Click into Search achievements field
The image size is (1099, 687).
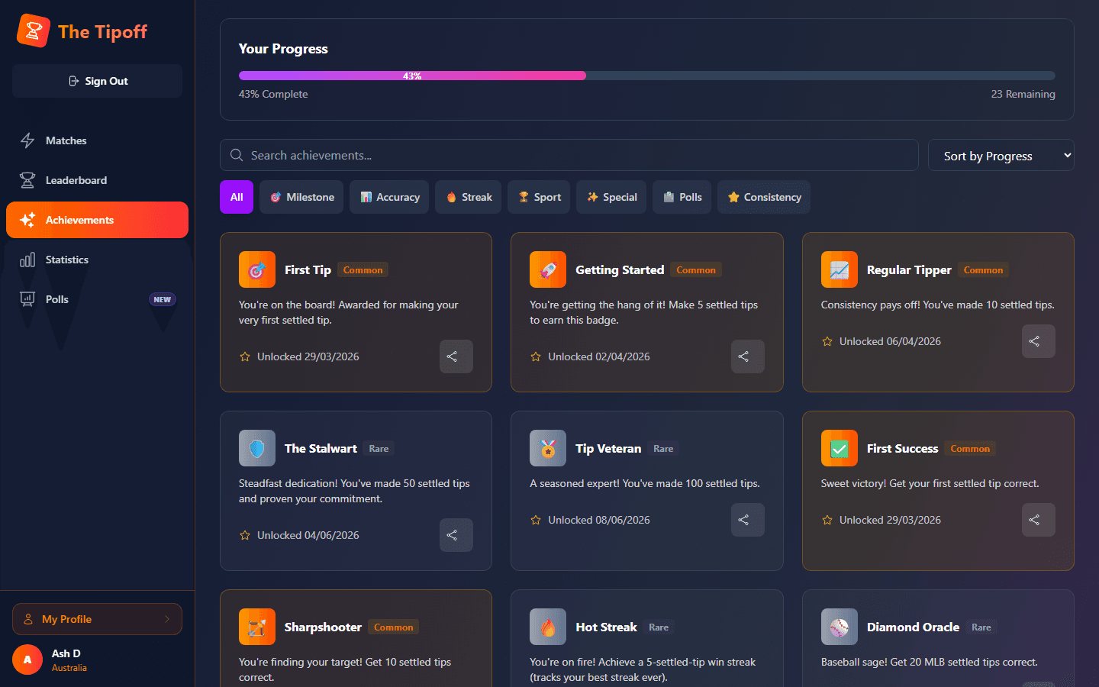[x=569, y=155]
